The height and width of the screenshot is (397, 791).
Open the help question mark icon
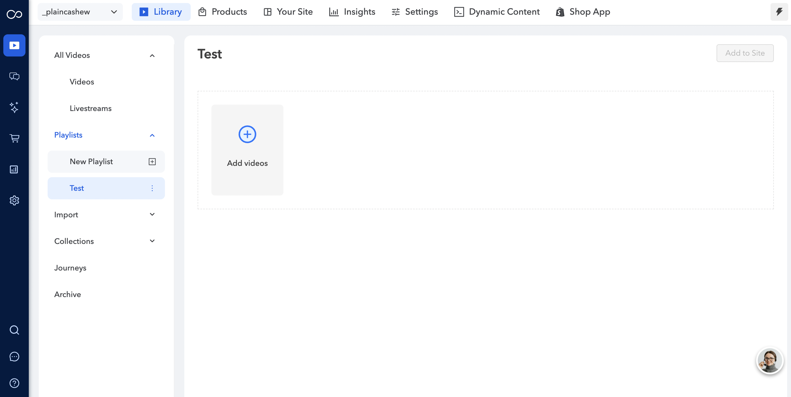pyautogui.click(x=14, y=383)
